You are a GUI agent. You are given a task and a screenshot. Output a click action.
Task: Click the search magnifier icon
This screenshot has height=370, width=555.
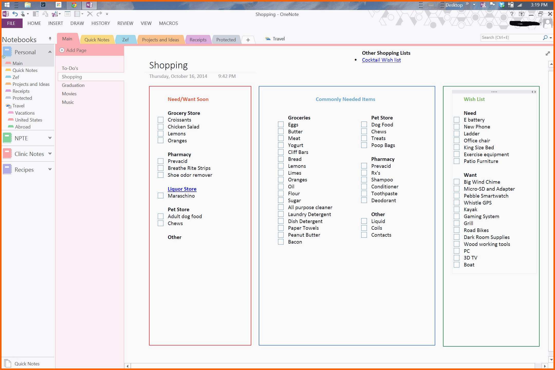click(x=545, y=38)
